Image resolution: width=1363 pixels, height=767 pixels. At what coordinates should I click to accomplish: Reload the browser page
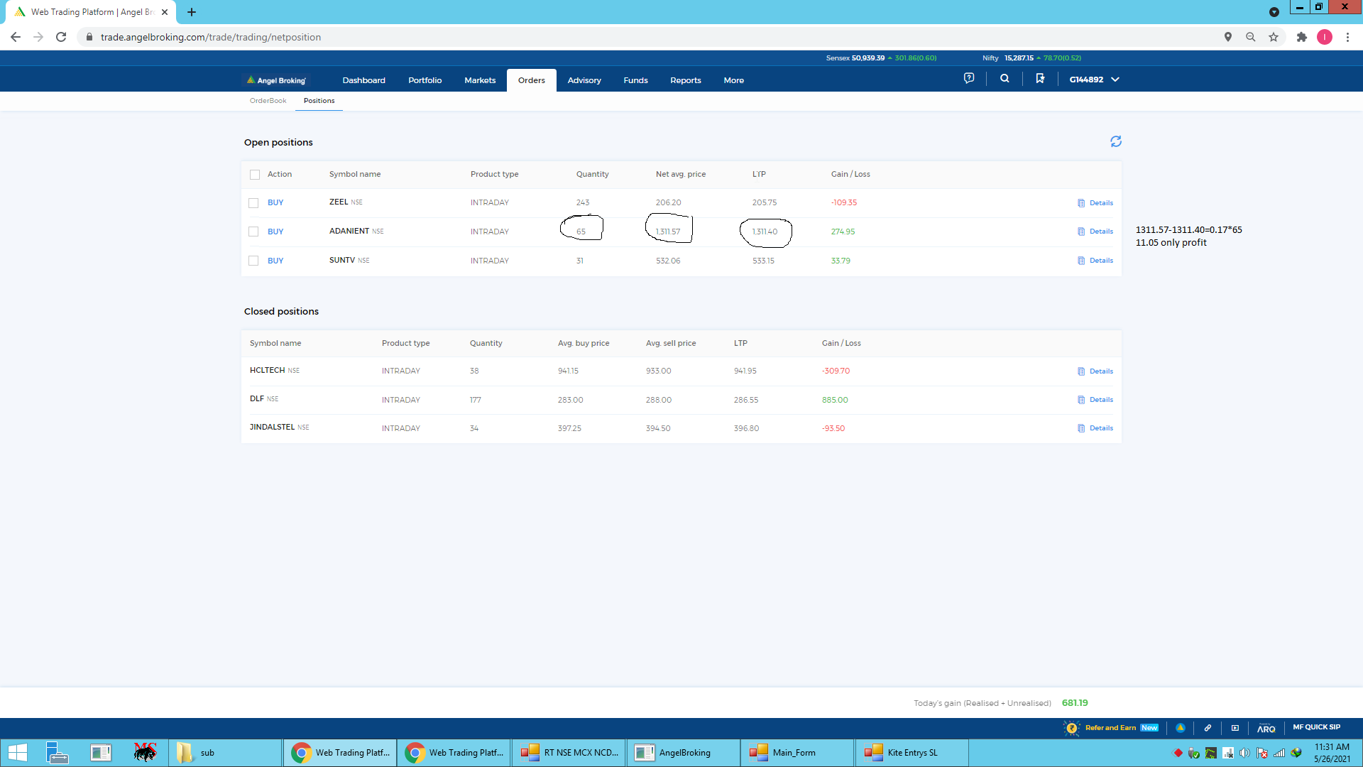61,37
